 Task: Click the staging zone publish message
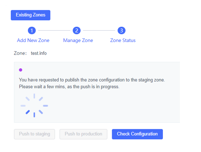pyautogui.click(x=92, y=80)
